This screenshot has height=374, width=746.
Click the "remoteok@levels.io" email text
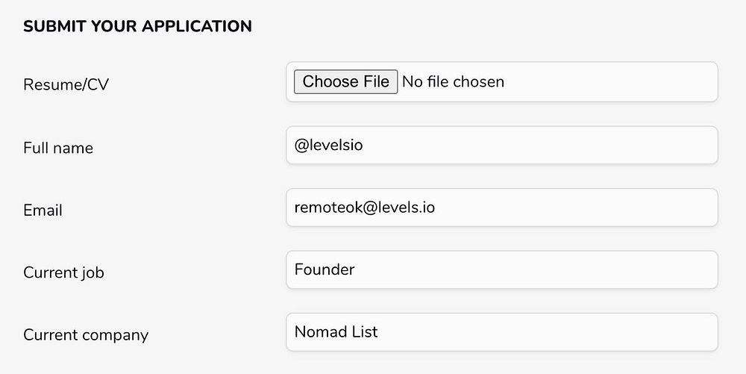(x=365, y=208)
